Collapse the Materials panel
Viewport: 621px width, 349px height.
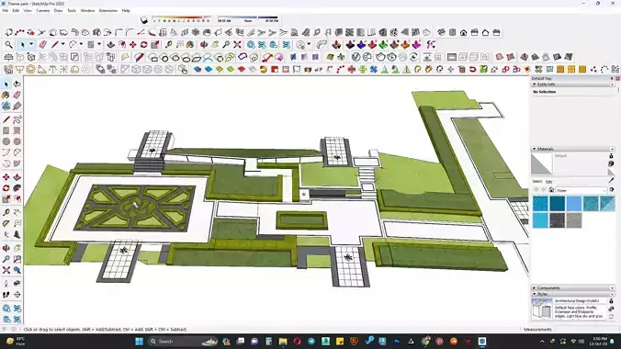point(535,149)
